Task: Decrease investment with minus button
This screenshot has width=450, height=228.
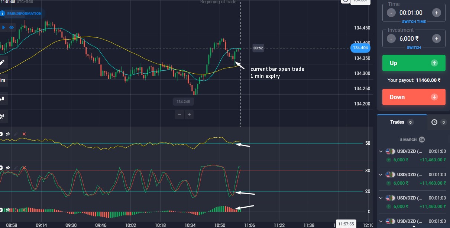Action: click(391, 38)
